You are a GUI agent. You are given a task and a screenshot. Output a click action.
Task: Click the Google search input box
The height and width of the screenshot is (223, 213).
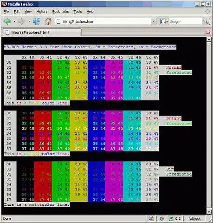(186, 21)
